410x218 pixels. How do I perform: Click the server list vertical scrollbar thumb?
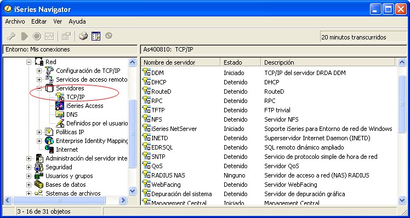point(402,104)
